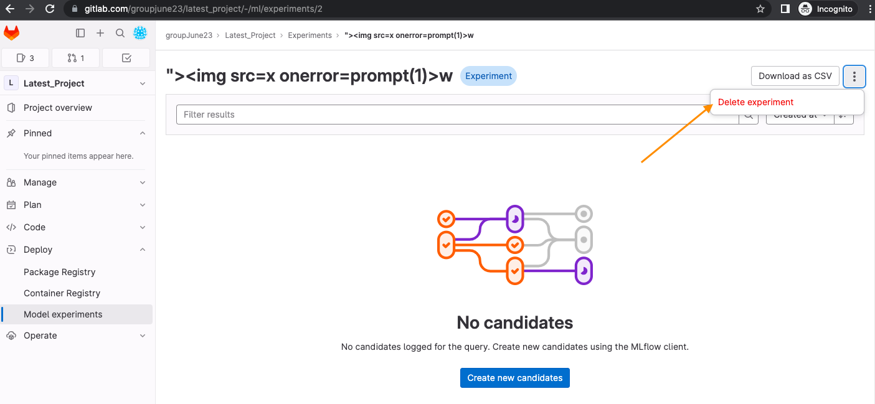875x404 pixels.
Task: Click the GitLab fox logo
Action: 11,33
